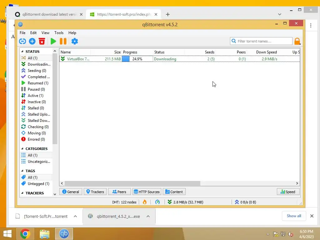Open the Peers tab

pos(119,192)
